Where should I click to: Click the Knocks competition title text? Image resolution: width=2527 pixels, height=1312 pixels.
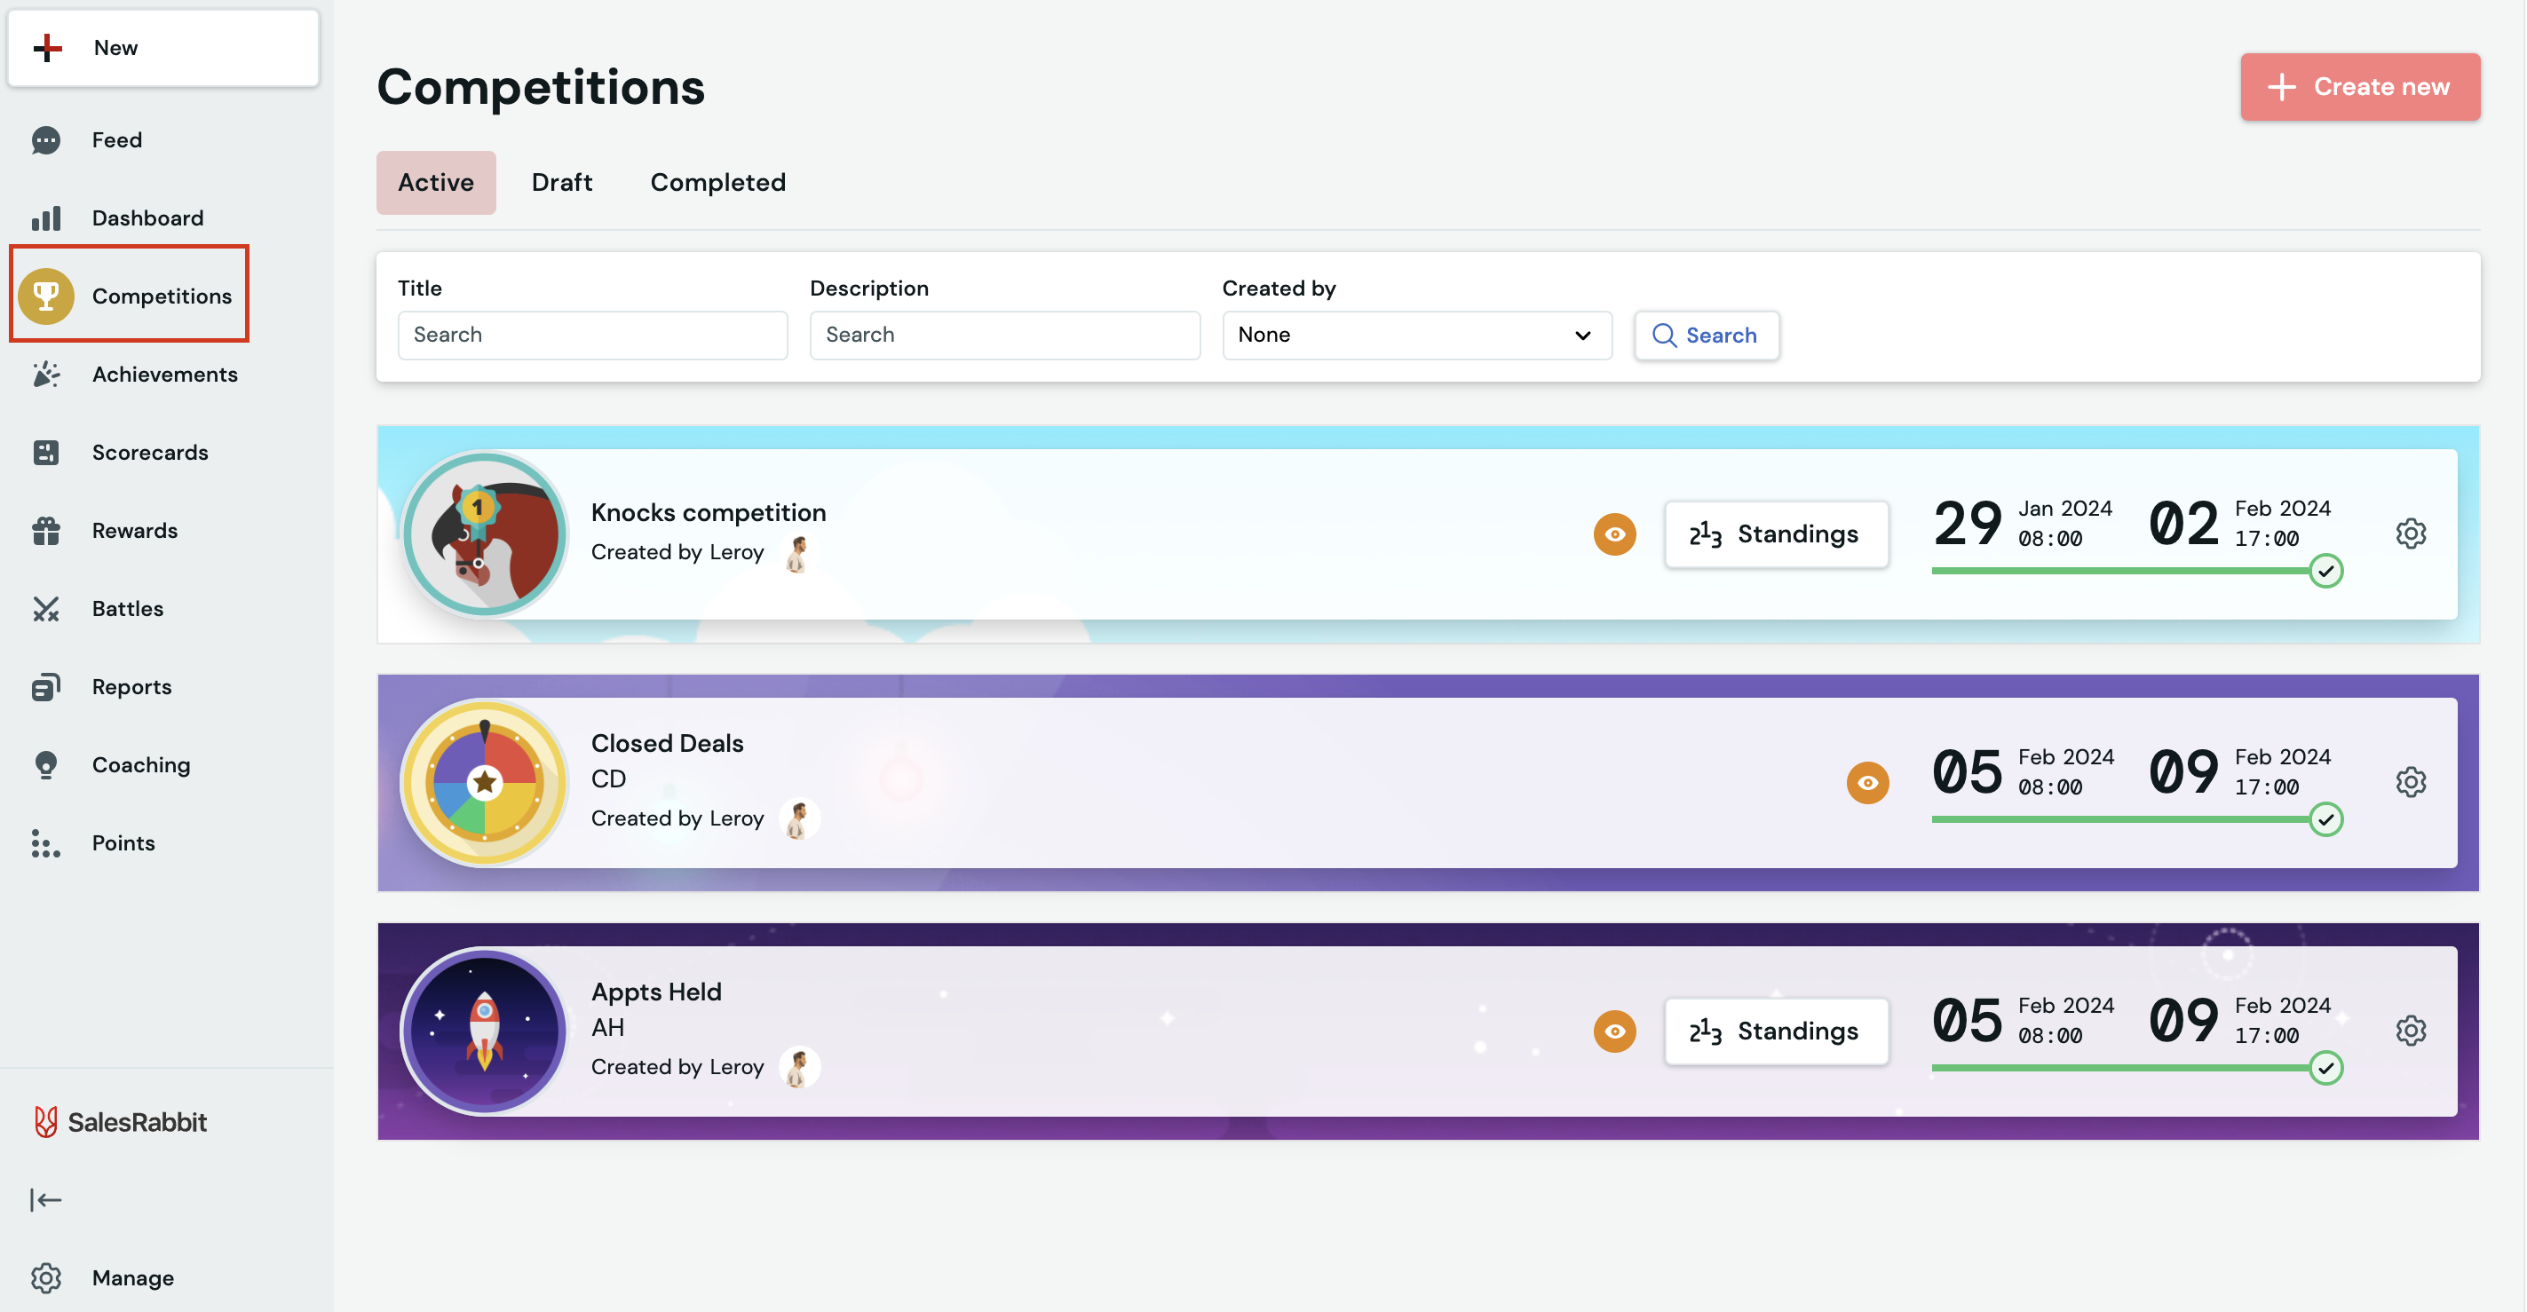(709, 513)
